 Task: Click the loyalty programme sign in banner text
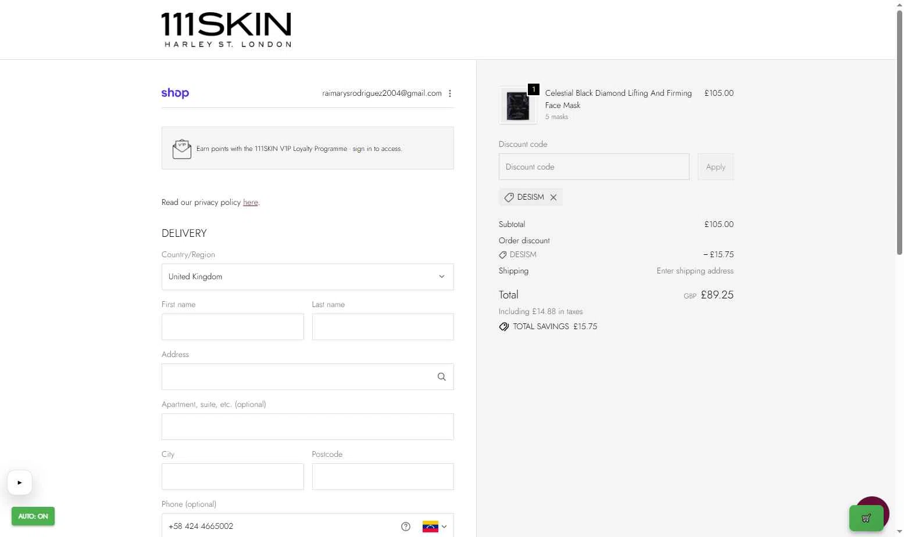tap(299, 149)
